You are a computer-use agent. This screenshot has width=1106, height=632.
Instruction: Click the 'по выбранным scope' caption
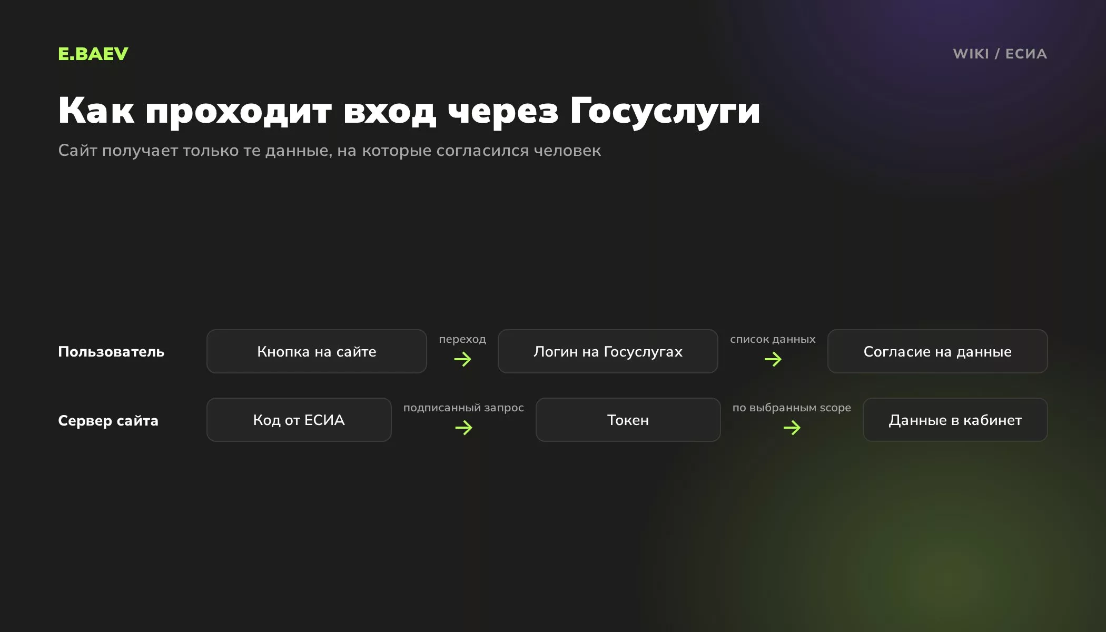[x=792, y=408]
